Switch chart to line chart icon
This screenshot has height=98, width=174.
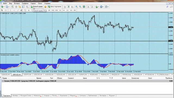tap(72, 7)
